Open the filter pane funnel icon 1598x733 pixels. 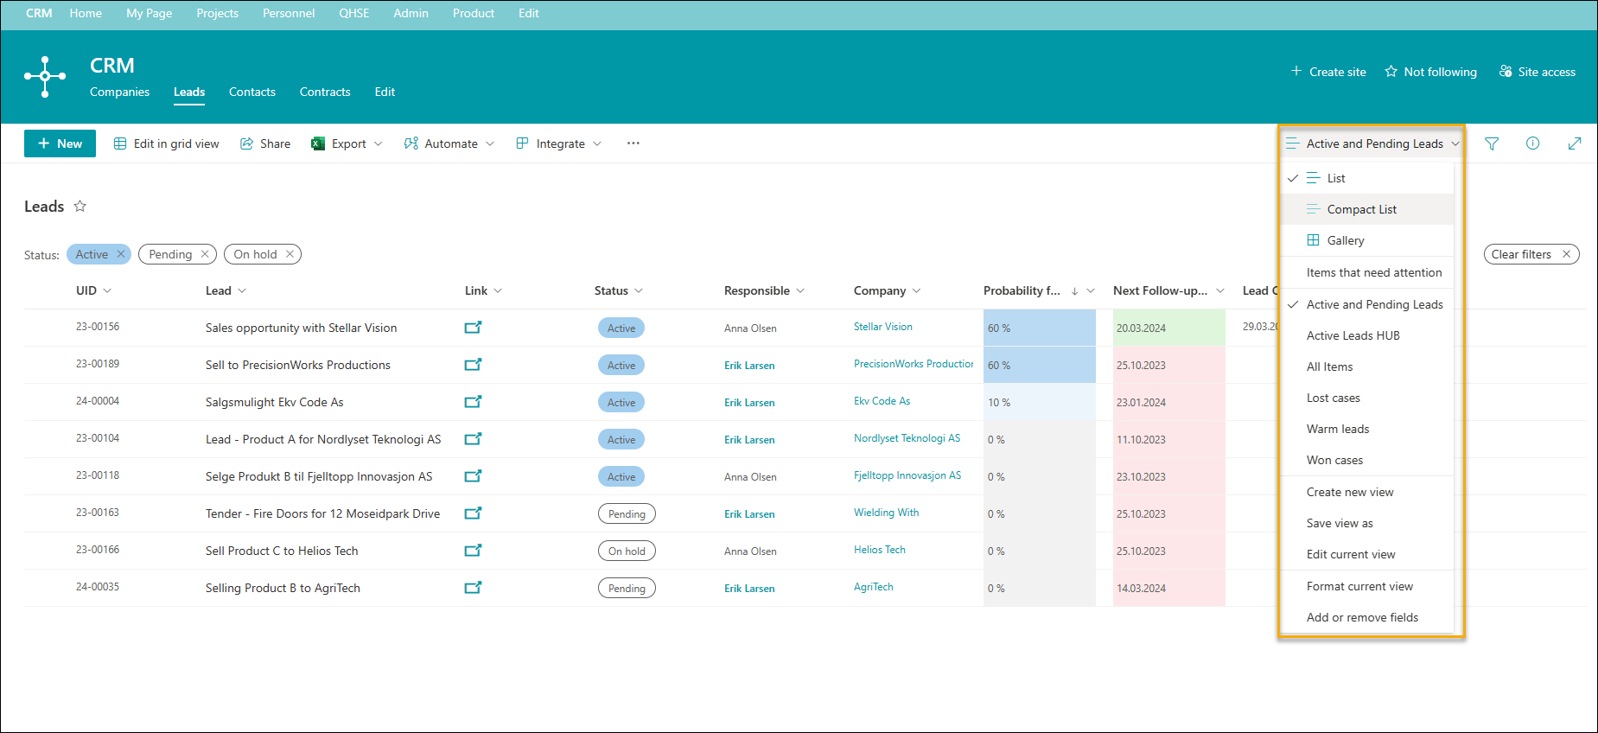(x=1492, y=143)
